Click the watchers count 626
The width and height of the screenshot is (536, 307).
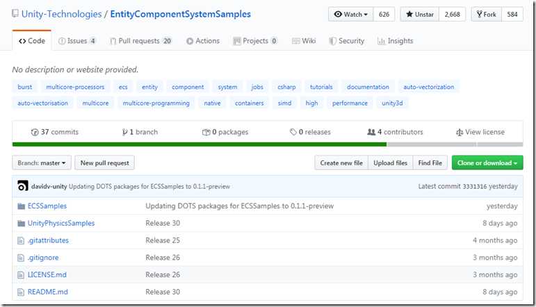[x=384, y=15]
